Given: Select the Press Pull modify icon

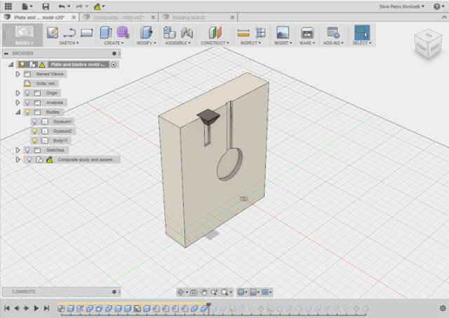Looking at the screenshot, I should pyautogui.click(x=147, y=32).
